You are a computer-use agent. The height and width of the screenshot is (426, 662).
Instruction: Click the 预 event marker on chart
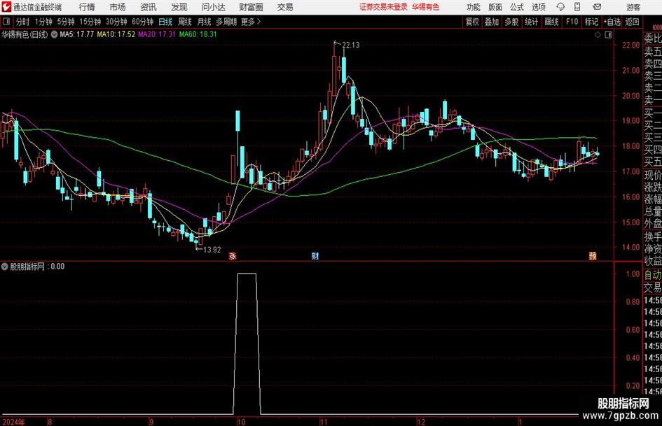coord(593,255)
